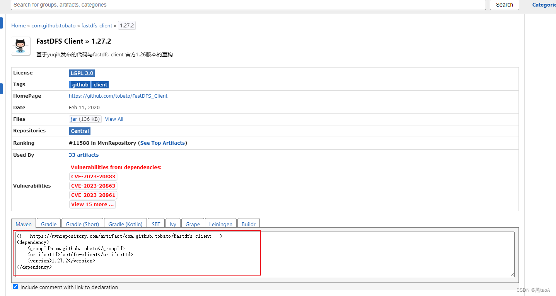Click the License row label
The width and height of the screenshot is (556, 296).
(x=23, y=73)
